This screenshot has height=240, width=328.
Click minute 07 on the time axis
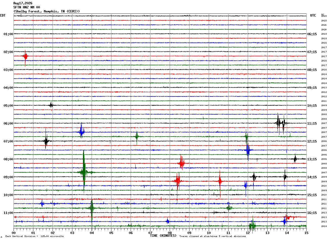150,233
